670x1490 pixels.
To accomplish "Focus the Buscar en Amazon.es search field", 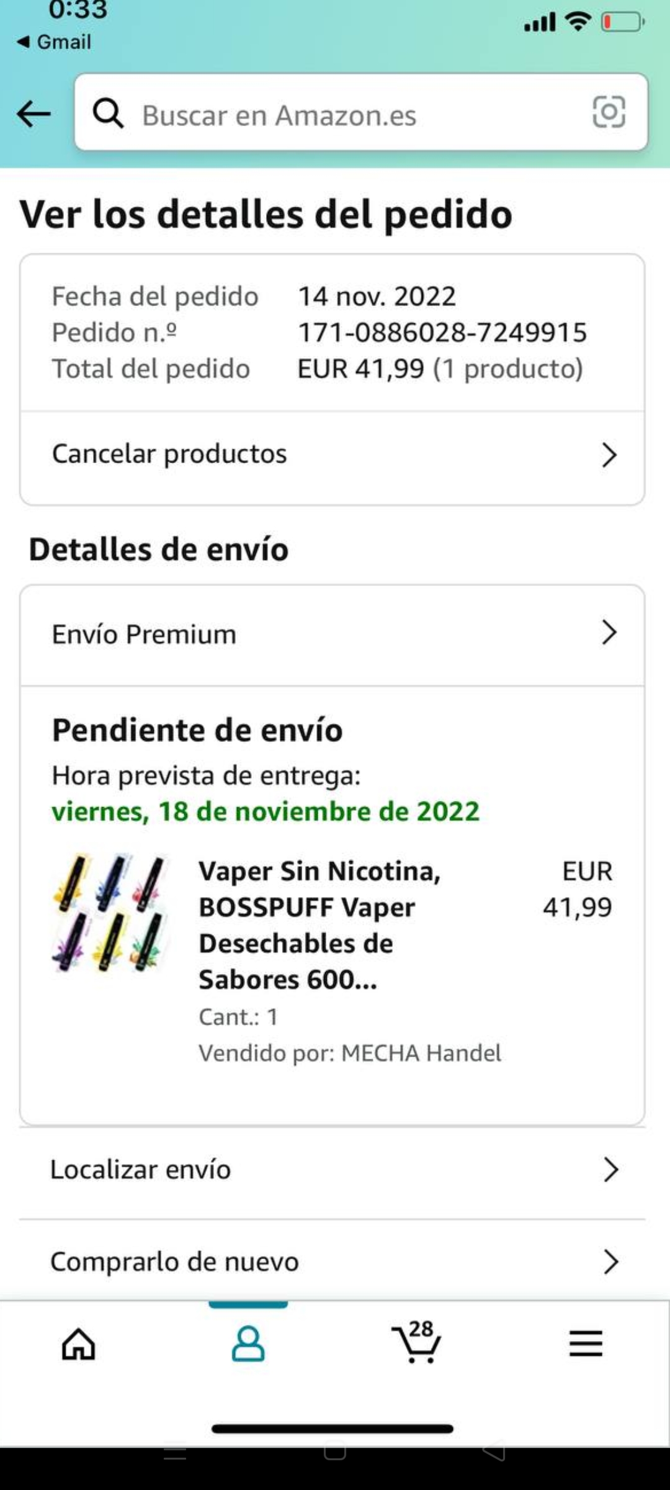I will [361, 112].
